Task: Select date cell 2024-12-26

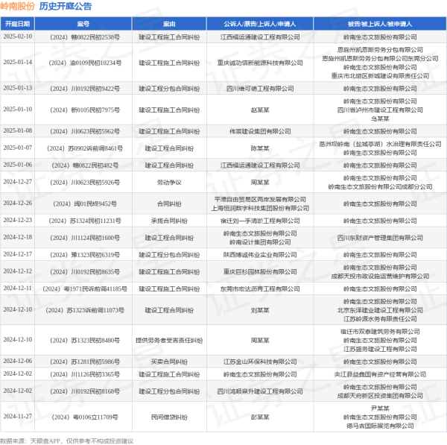Action: tap(18, 203)
